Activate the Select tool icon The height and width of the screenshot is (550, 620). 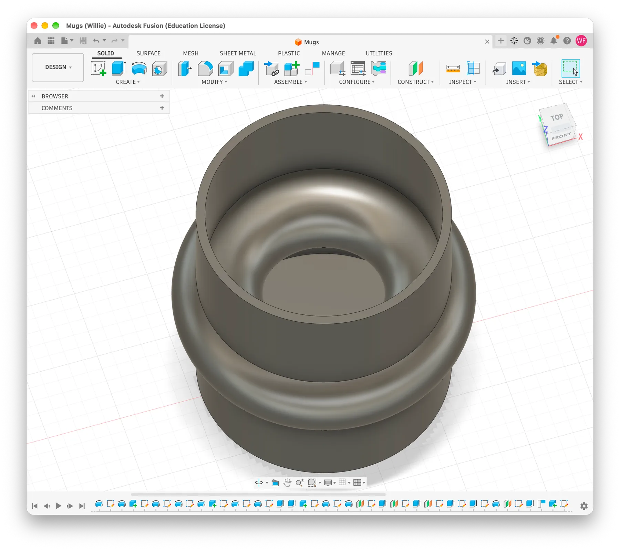click(570, 68)
